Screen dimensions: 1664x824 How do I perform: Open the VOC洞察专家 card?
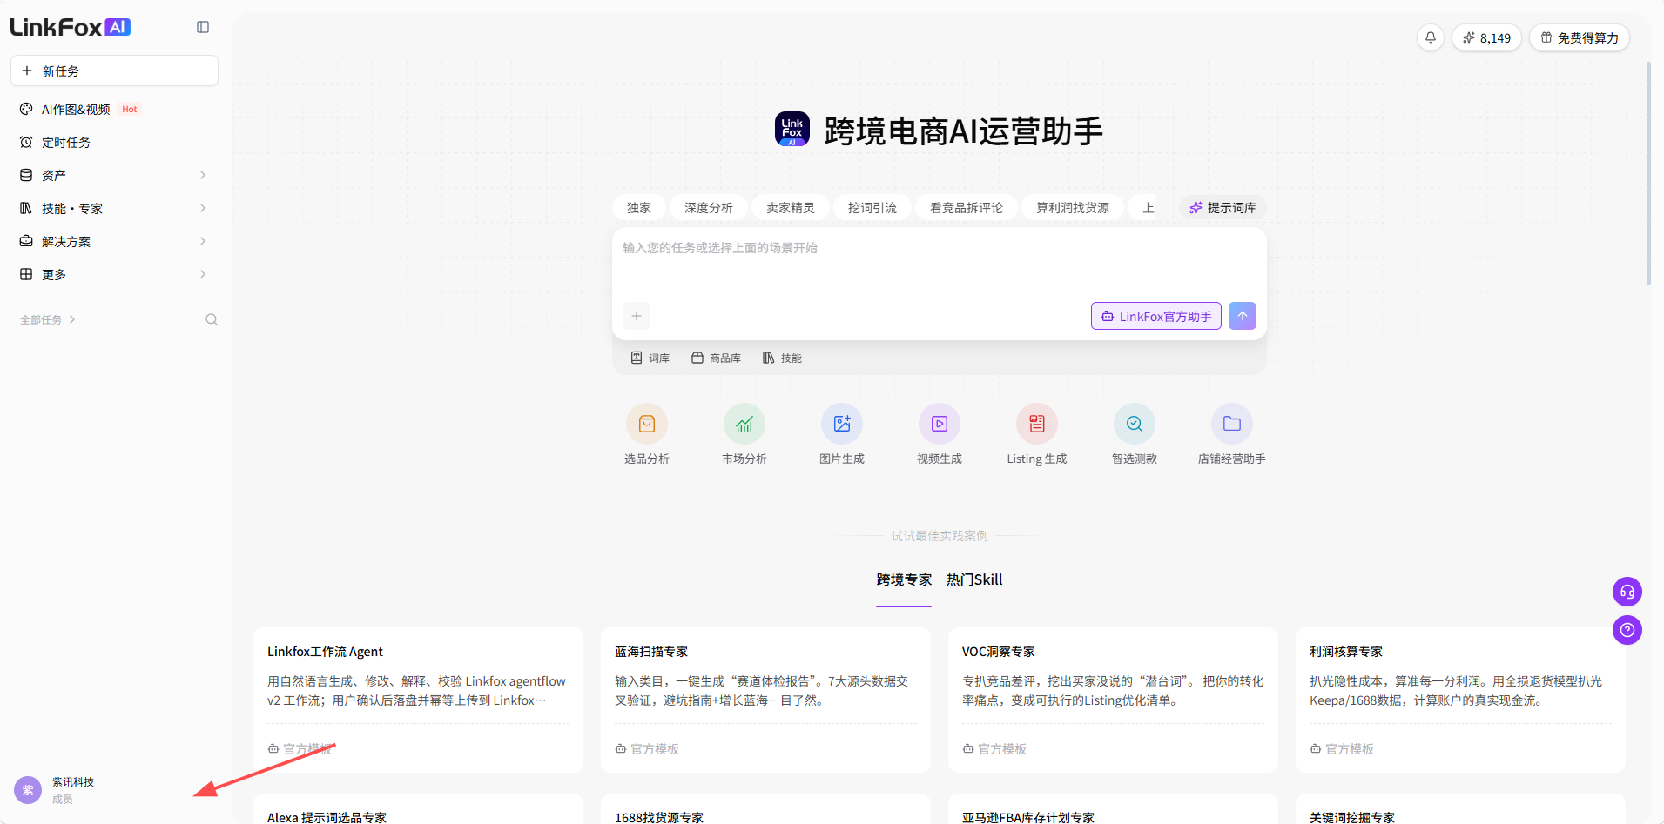click(1113, 700)
